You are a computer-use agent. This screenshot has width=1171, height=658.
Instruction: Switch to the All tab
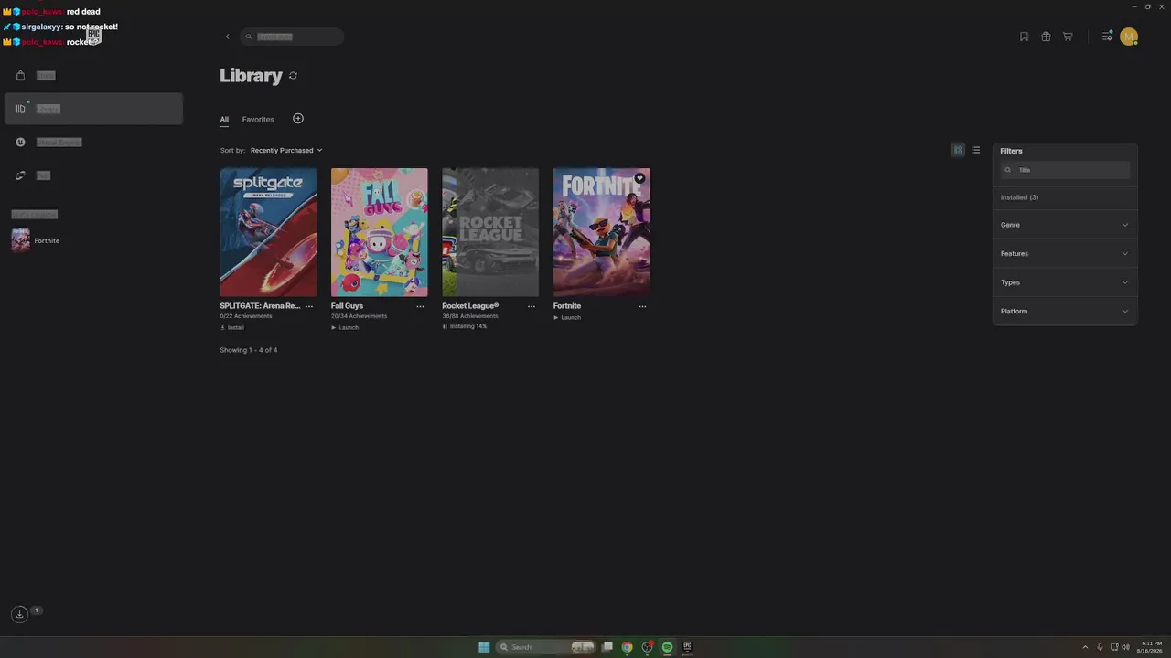[224, 120]
